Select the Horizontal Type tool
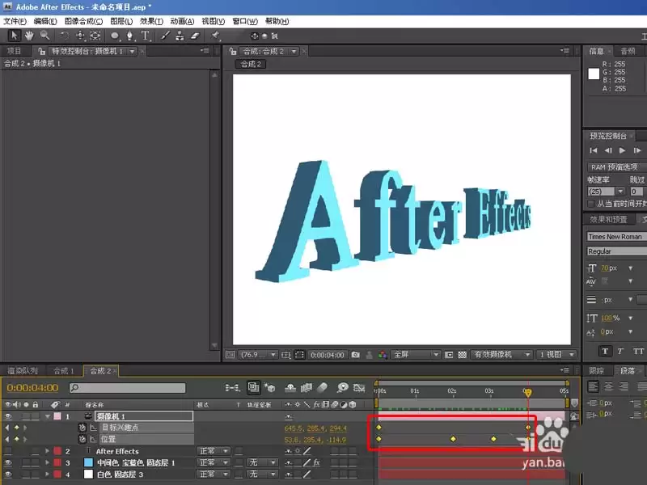 tap(146, 36)
